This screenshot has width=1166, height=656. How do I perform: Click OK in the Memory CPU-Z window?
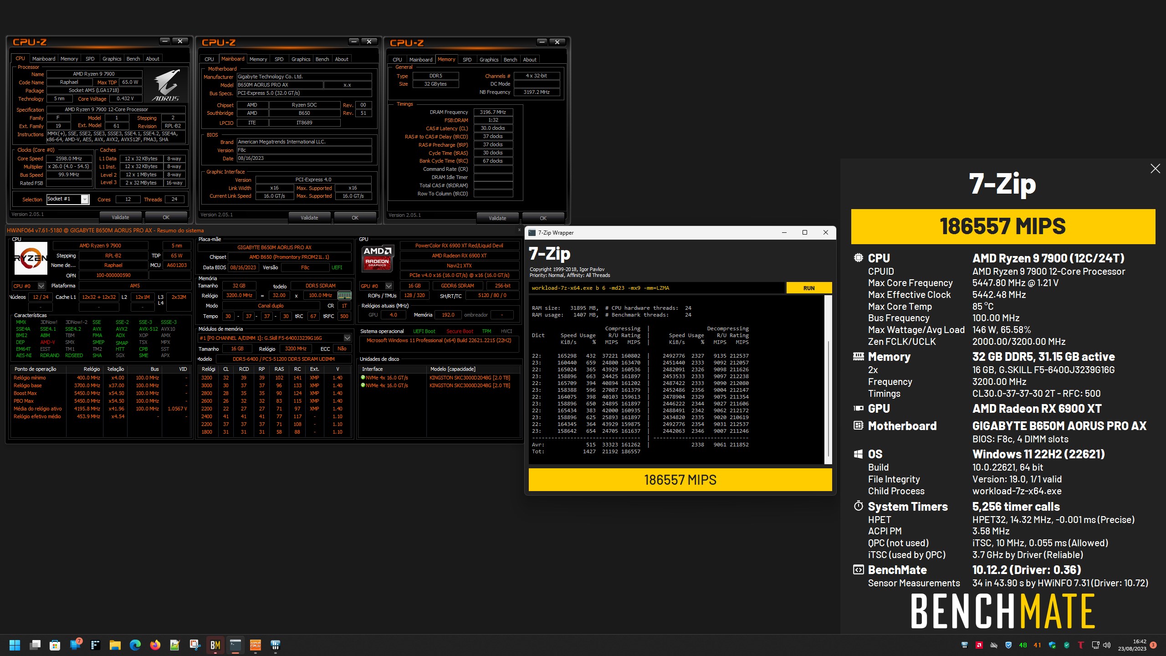[543, 218]
